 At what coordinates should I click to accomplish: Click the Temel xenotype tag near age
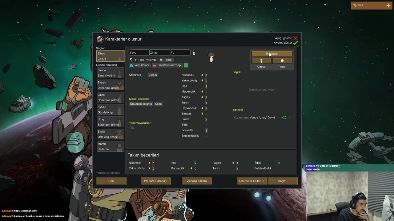[166, 60]
